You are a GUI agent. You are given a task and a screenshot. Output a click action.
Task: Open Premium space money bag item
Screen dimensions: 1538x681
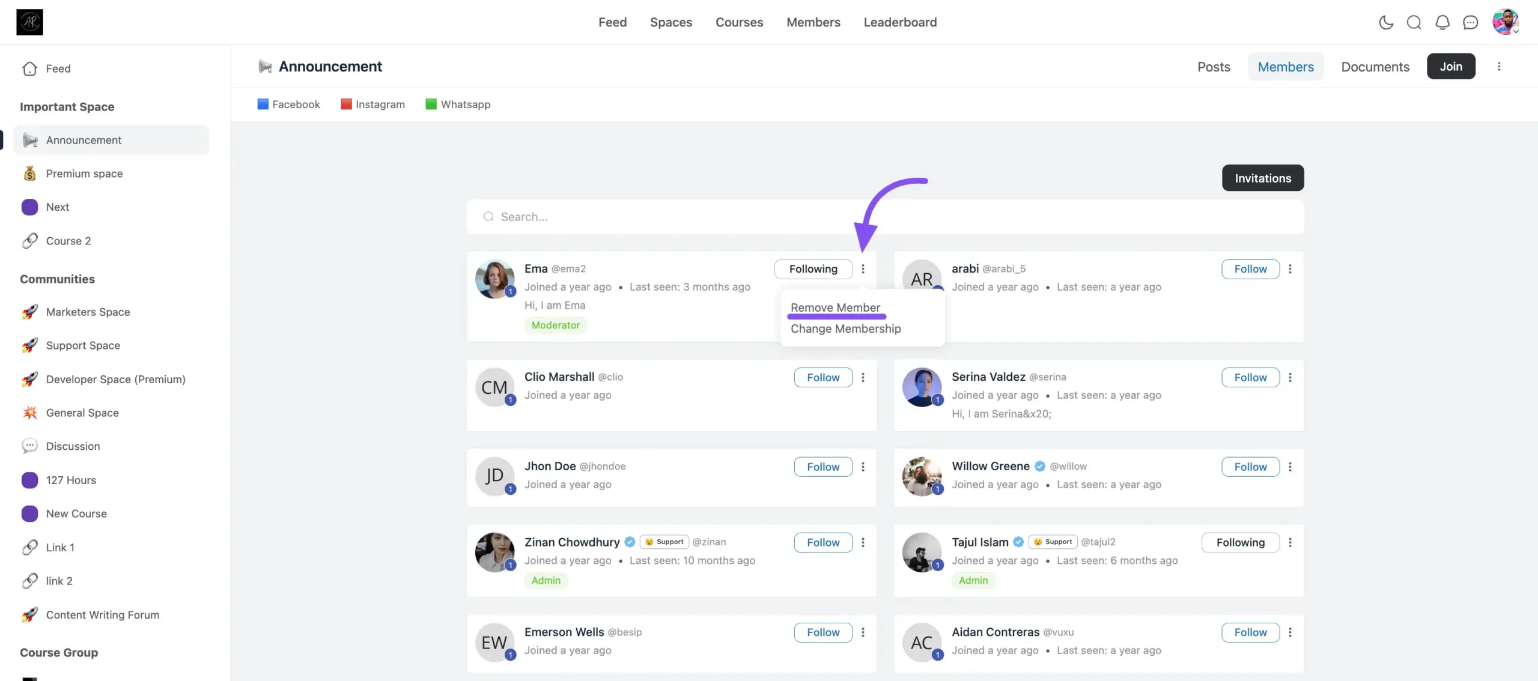[84, 174]
